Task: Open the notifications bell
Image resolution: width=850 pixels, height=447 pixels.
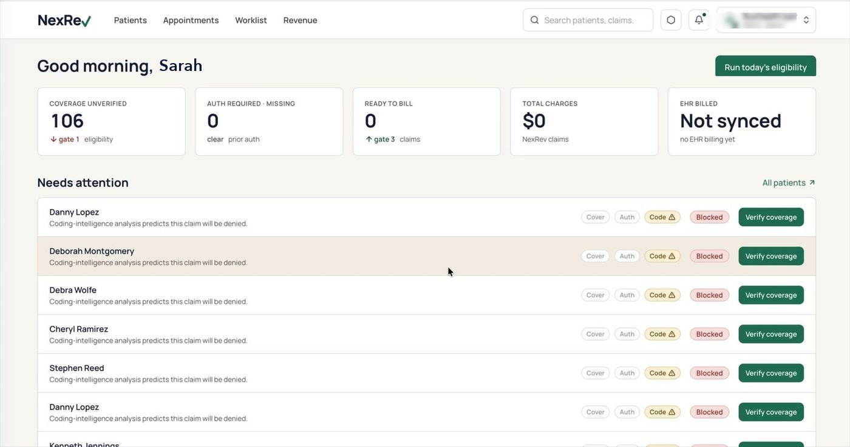Action: [699, 20]
